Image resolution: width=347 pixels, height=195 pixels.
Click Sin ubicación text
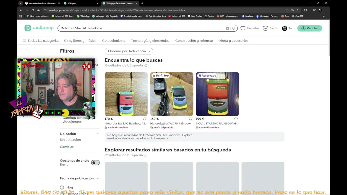tap(70, 140)
